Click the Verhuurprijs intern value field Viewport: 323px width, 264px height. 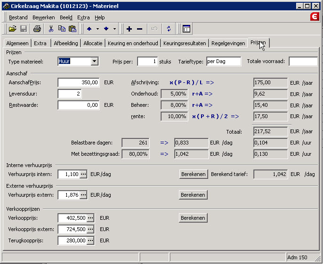point(69,174)
